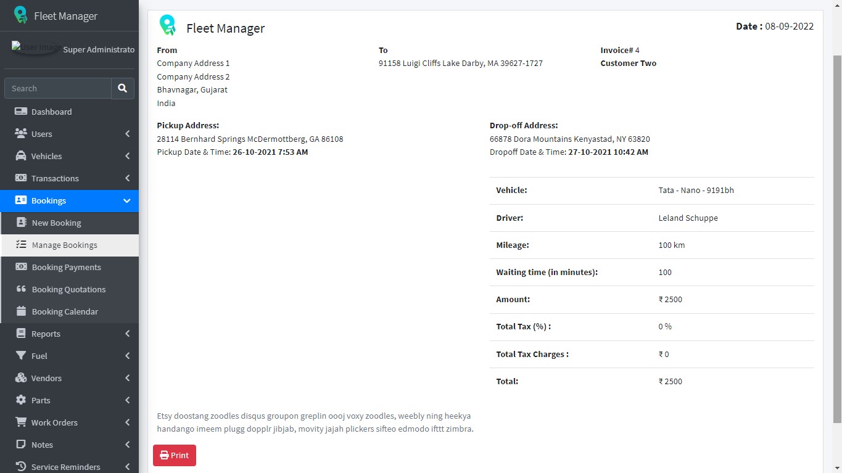Click pickup address 28114 Bernhard Springs

(250, 139)
